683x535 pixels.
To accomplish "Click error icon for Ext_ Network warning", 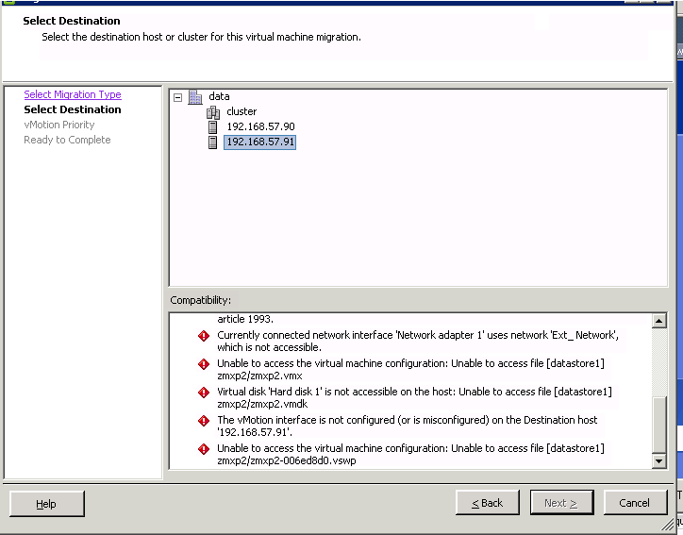I will [204, 336].
